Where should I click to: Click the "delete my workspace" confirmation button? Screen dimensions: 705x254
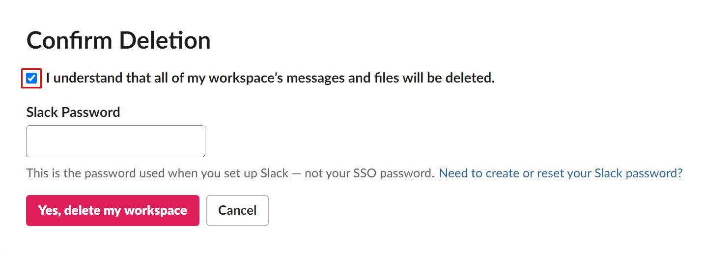tap(113, 210)
